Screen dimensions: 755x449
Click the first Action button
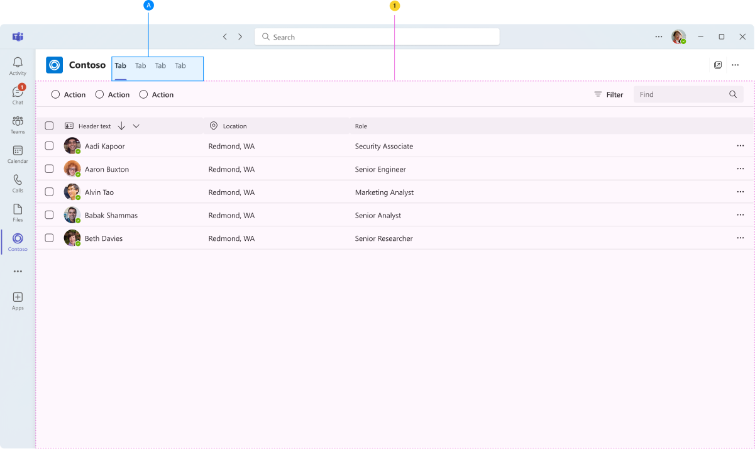pos(69,94)
